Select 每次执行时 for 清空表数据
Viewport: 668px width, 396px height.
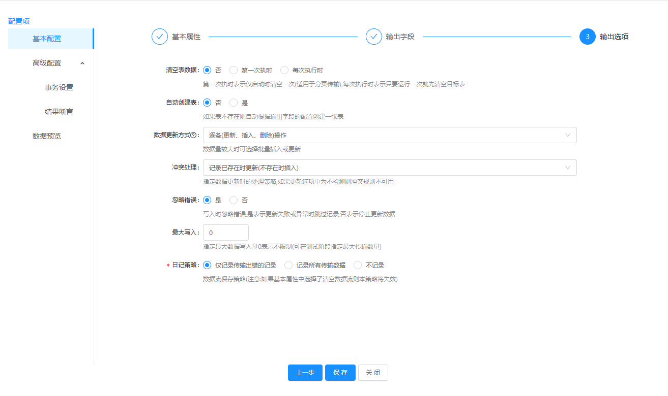(x=284, y=70)
